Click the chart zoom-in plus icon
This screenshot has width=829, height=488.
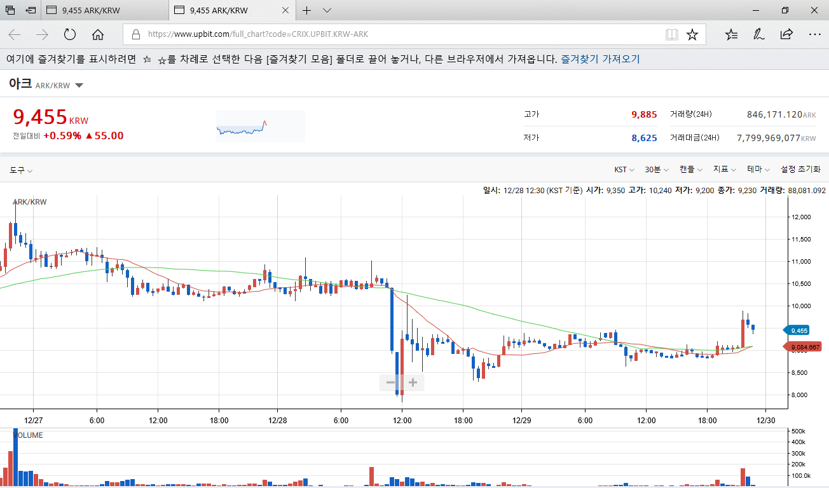pyautogui.click(x=413, y=382)
